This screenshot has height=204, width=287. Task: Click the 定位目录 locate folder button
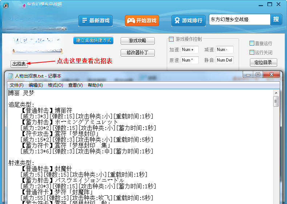263,62
